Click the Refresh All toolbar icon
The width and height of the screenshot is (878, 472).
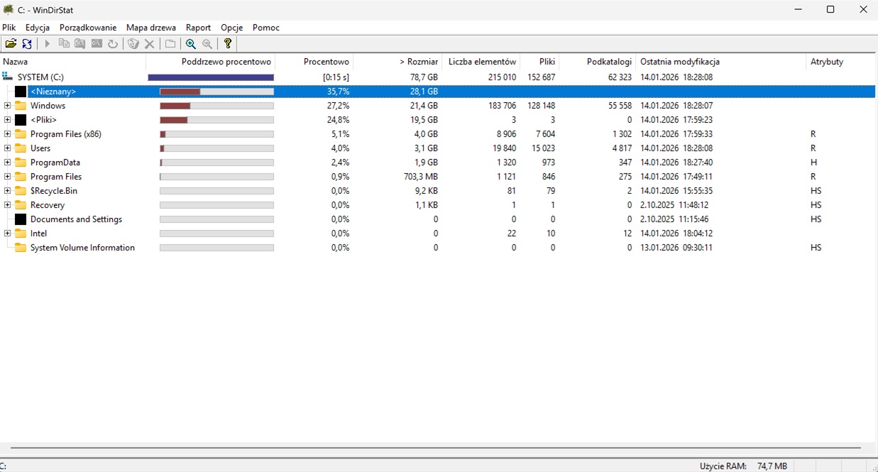coord(27,44)
